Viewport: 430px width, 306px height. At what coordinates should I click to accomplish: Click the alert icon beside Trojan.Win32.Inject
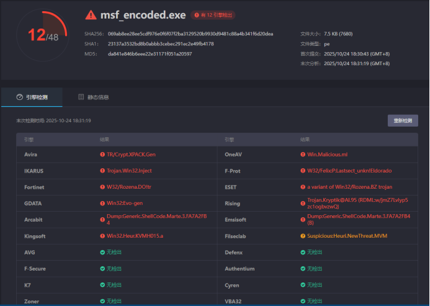102,170
